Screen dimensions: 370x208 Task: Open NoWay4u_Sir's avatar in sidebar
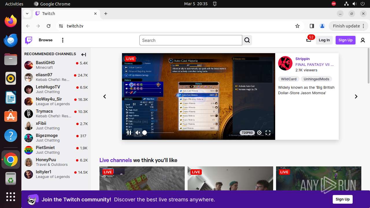[29, 101]
